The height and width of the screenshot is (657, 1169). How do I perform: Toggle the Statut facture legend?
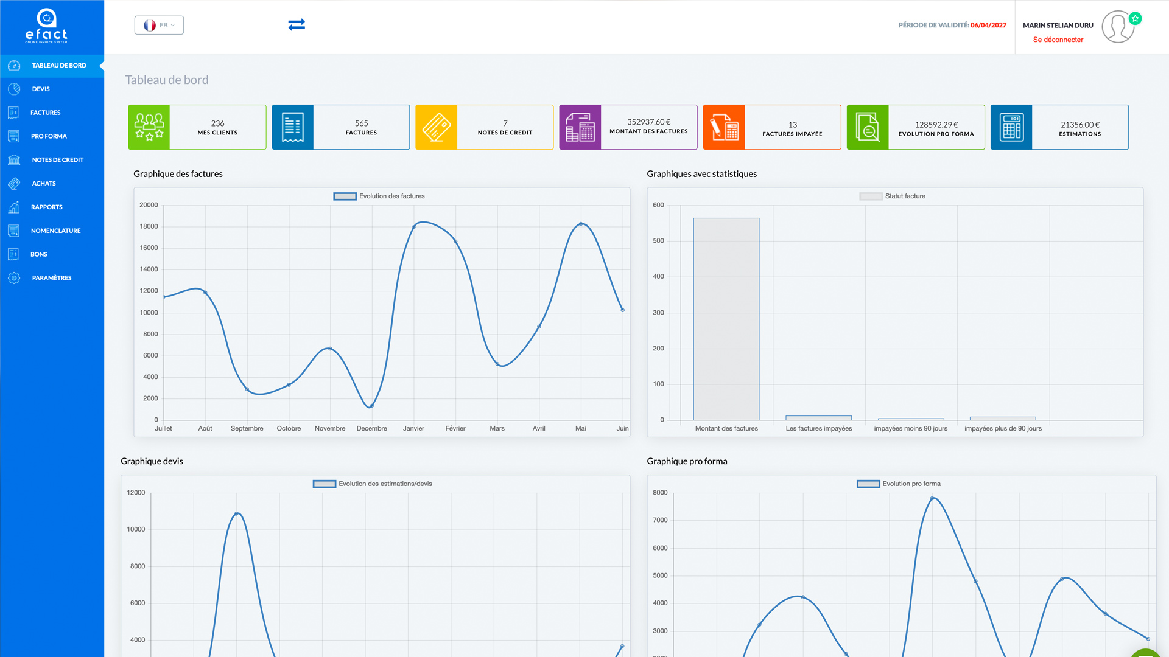tap(892, 196)
